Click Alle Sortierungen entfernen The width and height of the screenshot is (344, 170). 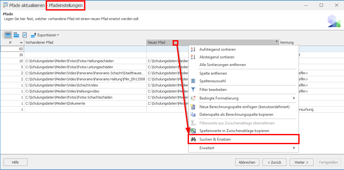point(223,65)
